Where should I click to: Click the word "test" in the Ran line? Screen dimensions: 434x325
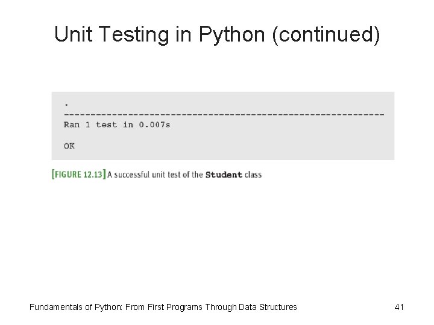click(106, 125)
